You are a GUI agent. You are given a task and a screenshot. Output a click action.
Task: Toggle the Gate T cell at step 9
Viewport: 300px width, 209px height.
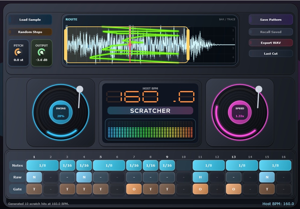(167, 189)
